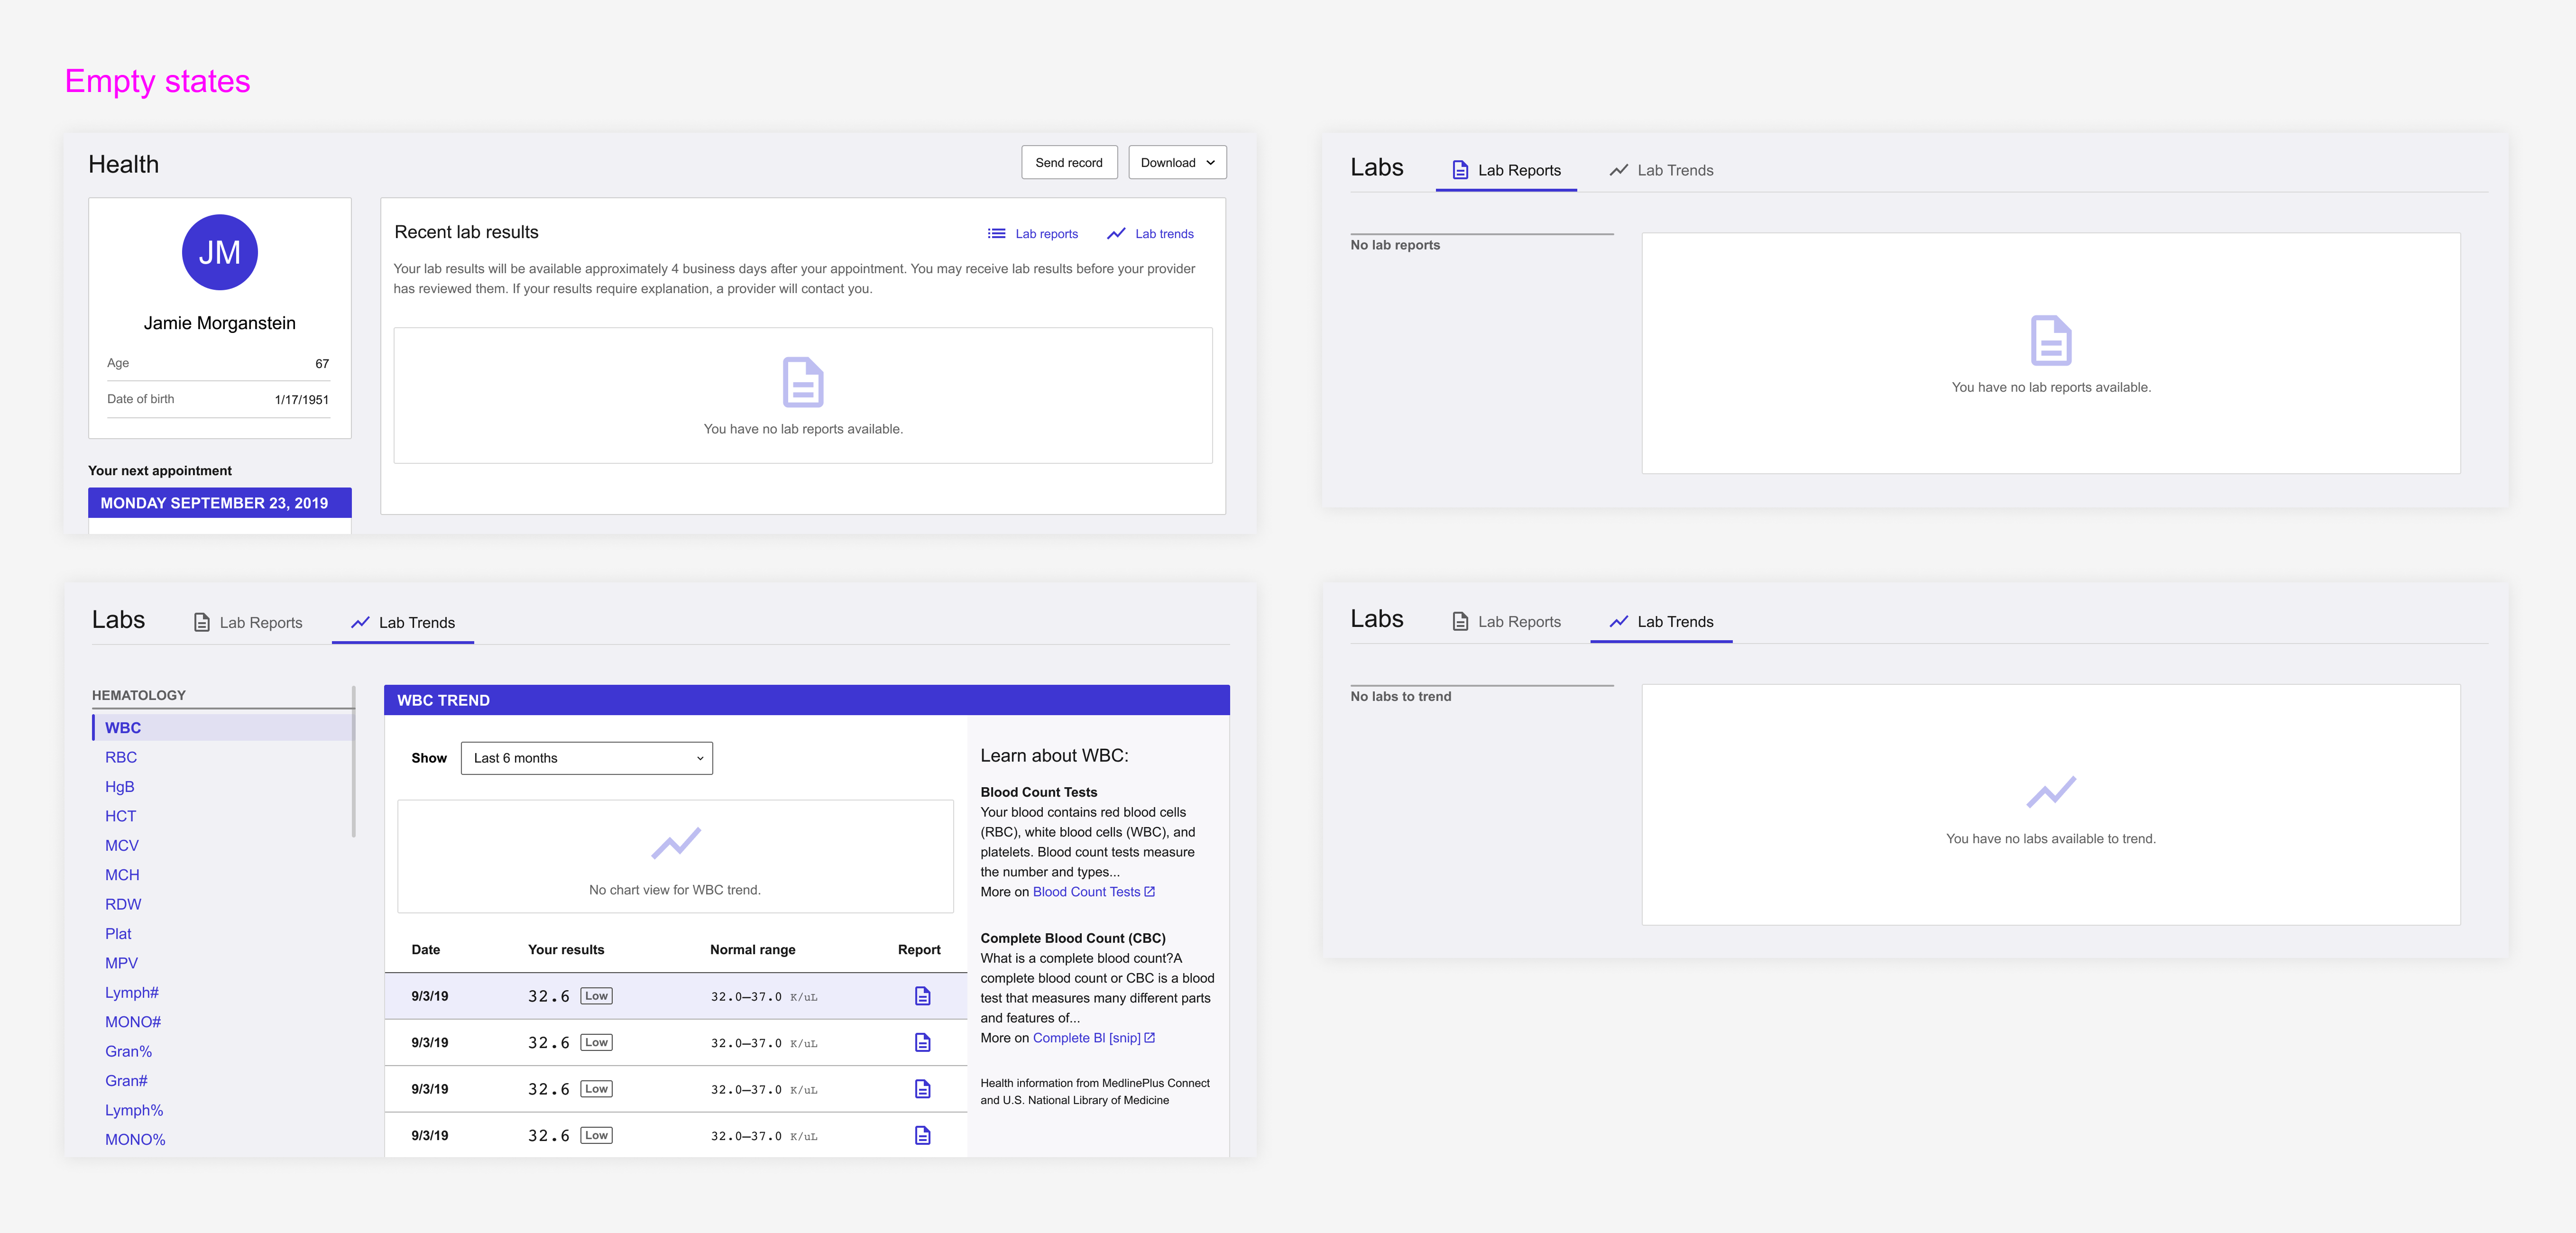Open report icon in third 9/3/19 row
Screen dimensions: 2576x1233
point(922,1089)
